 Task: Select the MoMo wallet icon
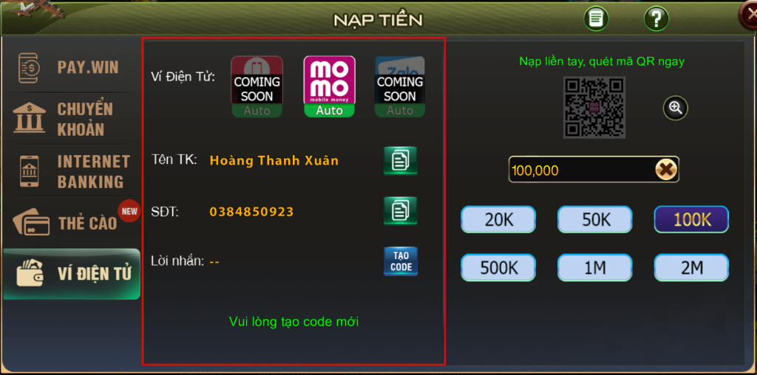(x=329, y=87)
